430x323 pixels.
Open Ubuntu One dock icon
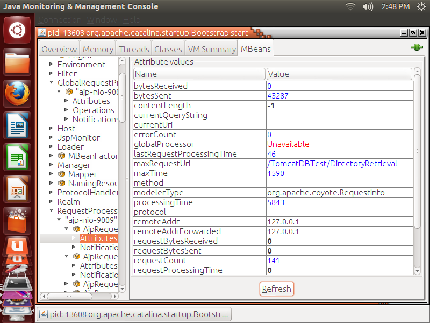click(x=17, y=246)
